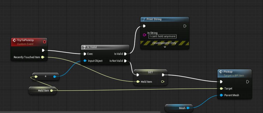
Task: Click the SET node title
Action: tap(150, 72)
